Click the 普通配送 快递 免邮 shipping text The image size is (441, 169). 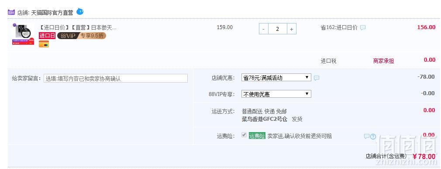[264, 111]
